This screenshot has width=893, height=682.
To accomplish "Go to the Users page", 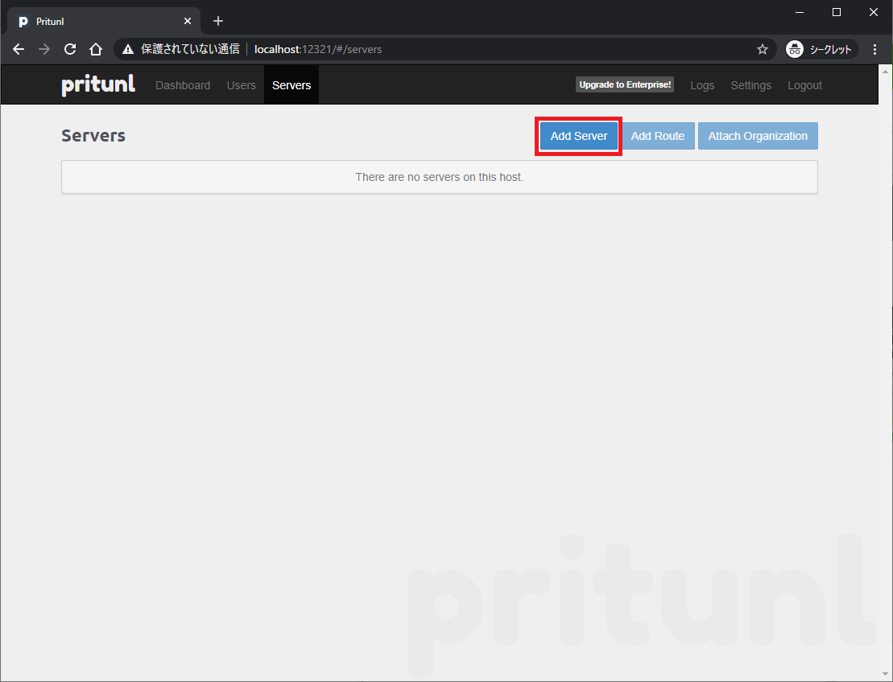I will click(x=242, y=85).
